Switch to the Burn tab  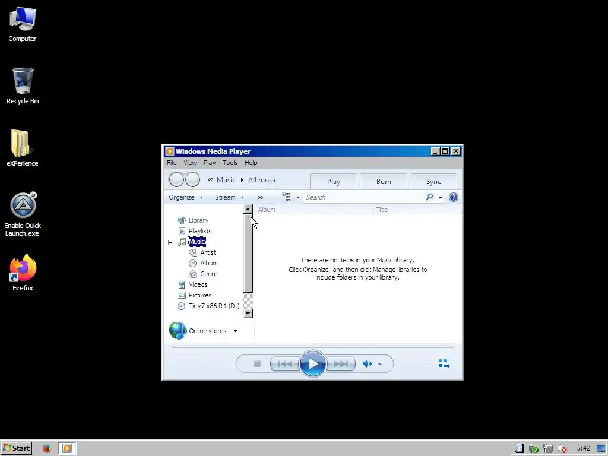384,182
